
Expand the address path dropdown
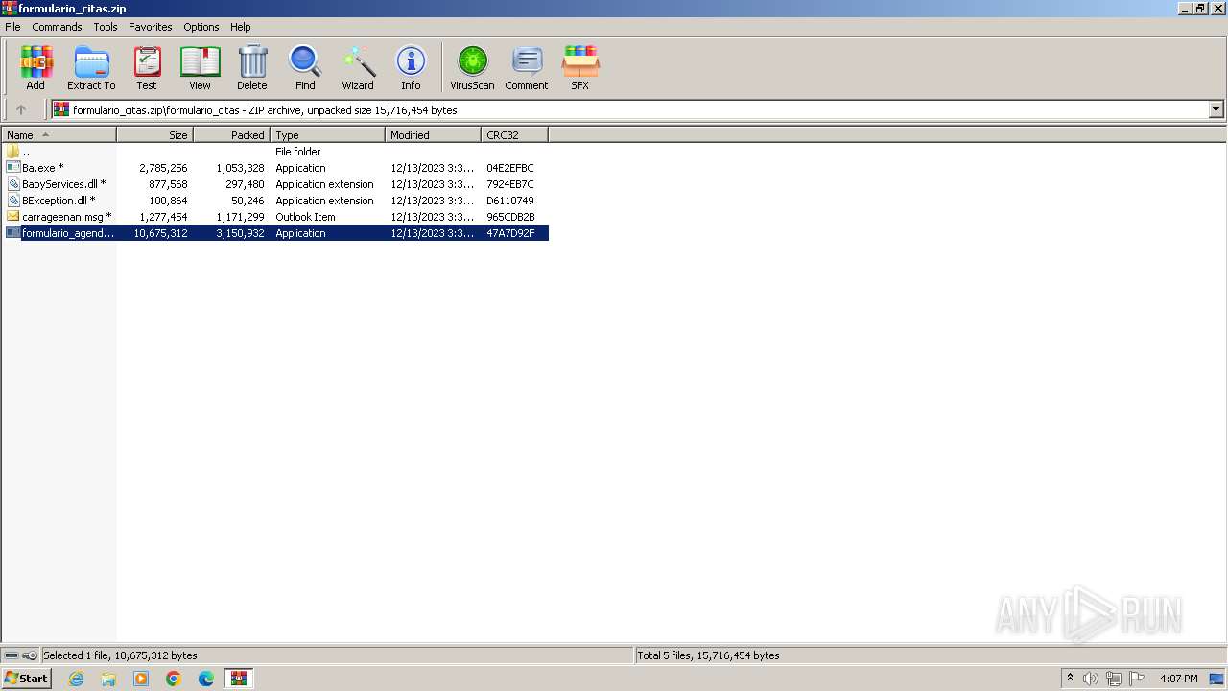tap(1216, 109)
